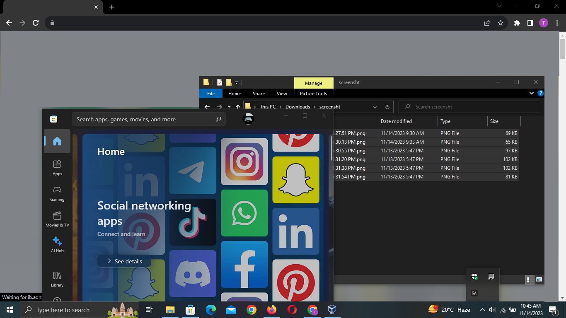
Task: Click the TikTok app tile
Action: (x=193, y=222)
